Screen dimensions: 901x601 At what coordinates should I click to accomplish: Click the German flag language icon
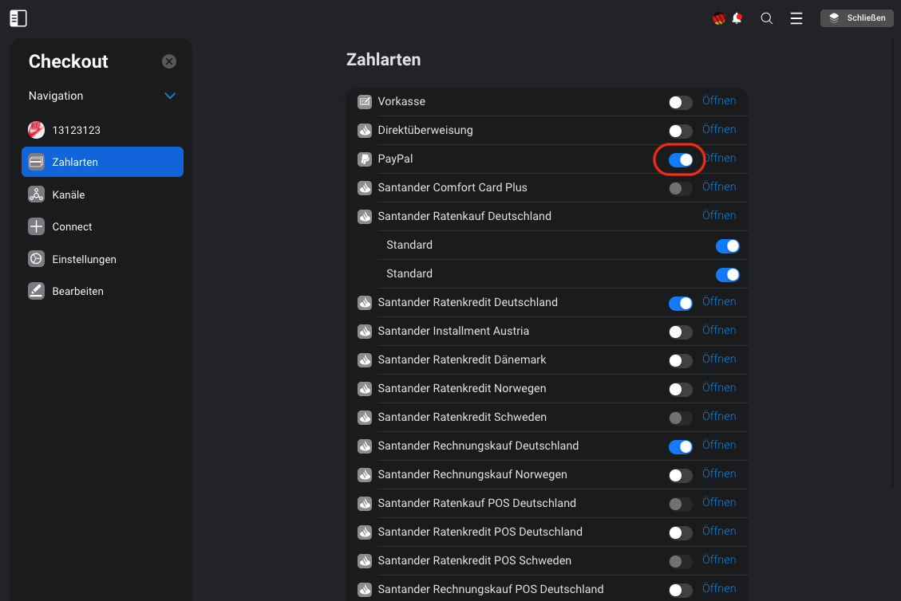(718, 18)
